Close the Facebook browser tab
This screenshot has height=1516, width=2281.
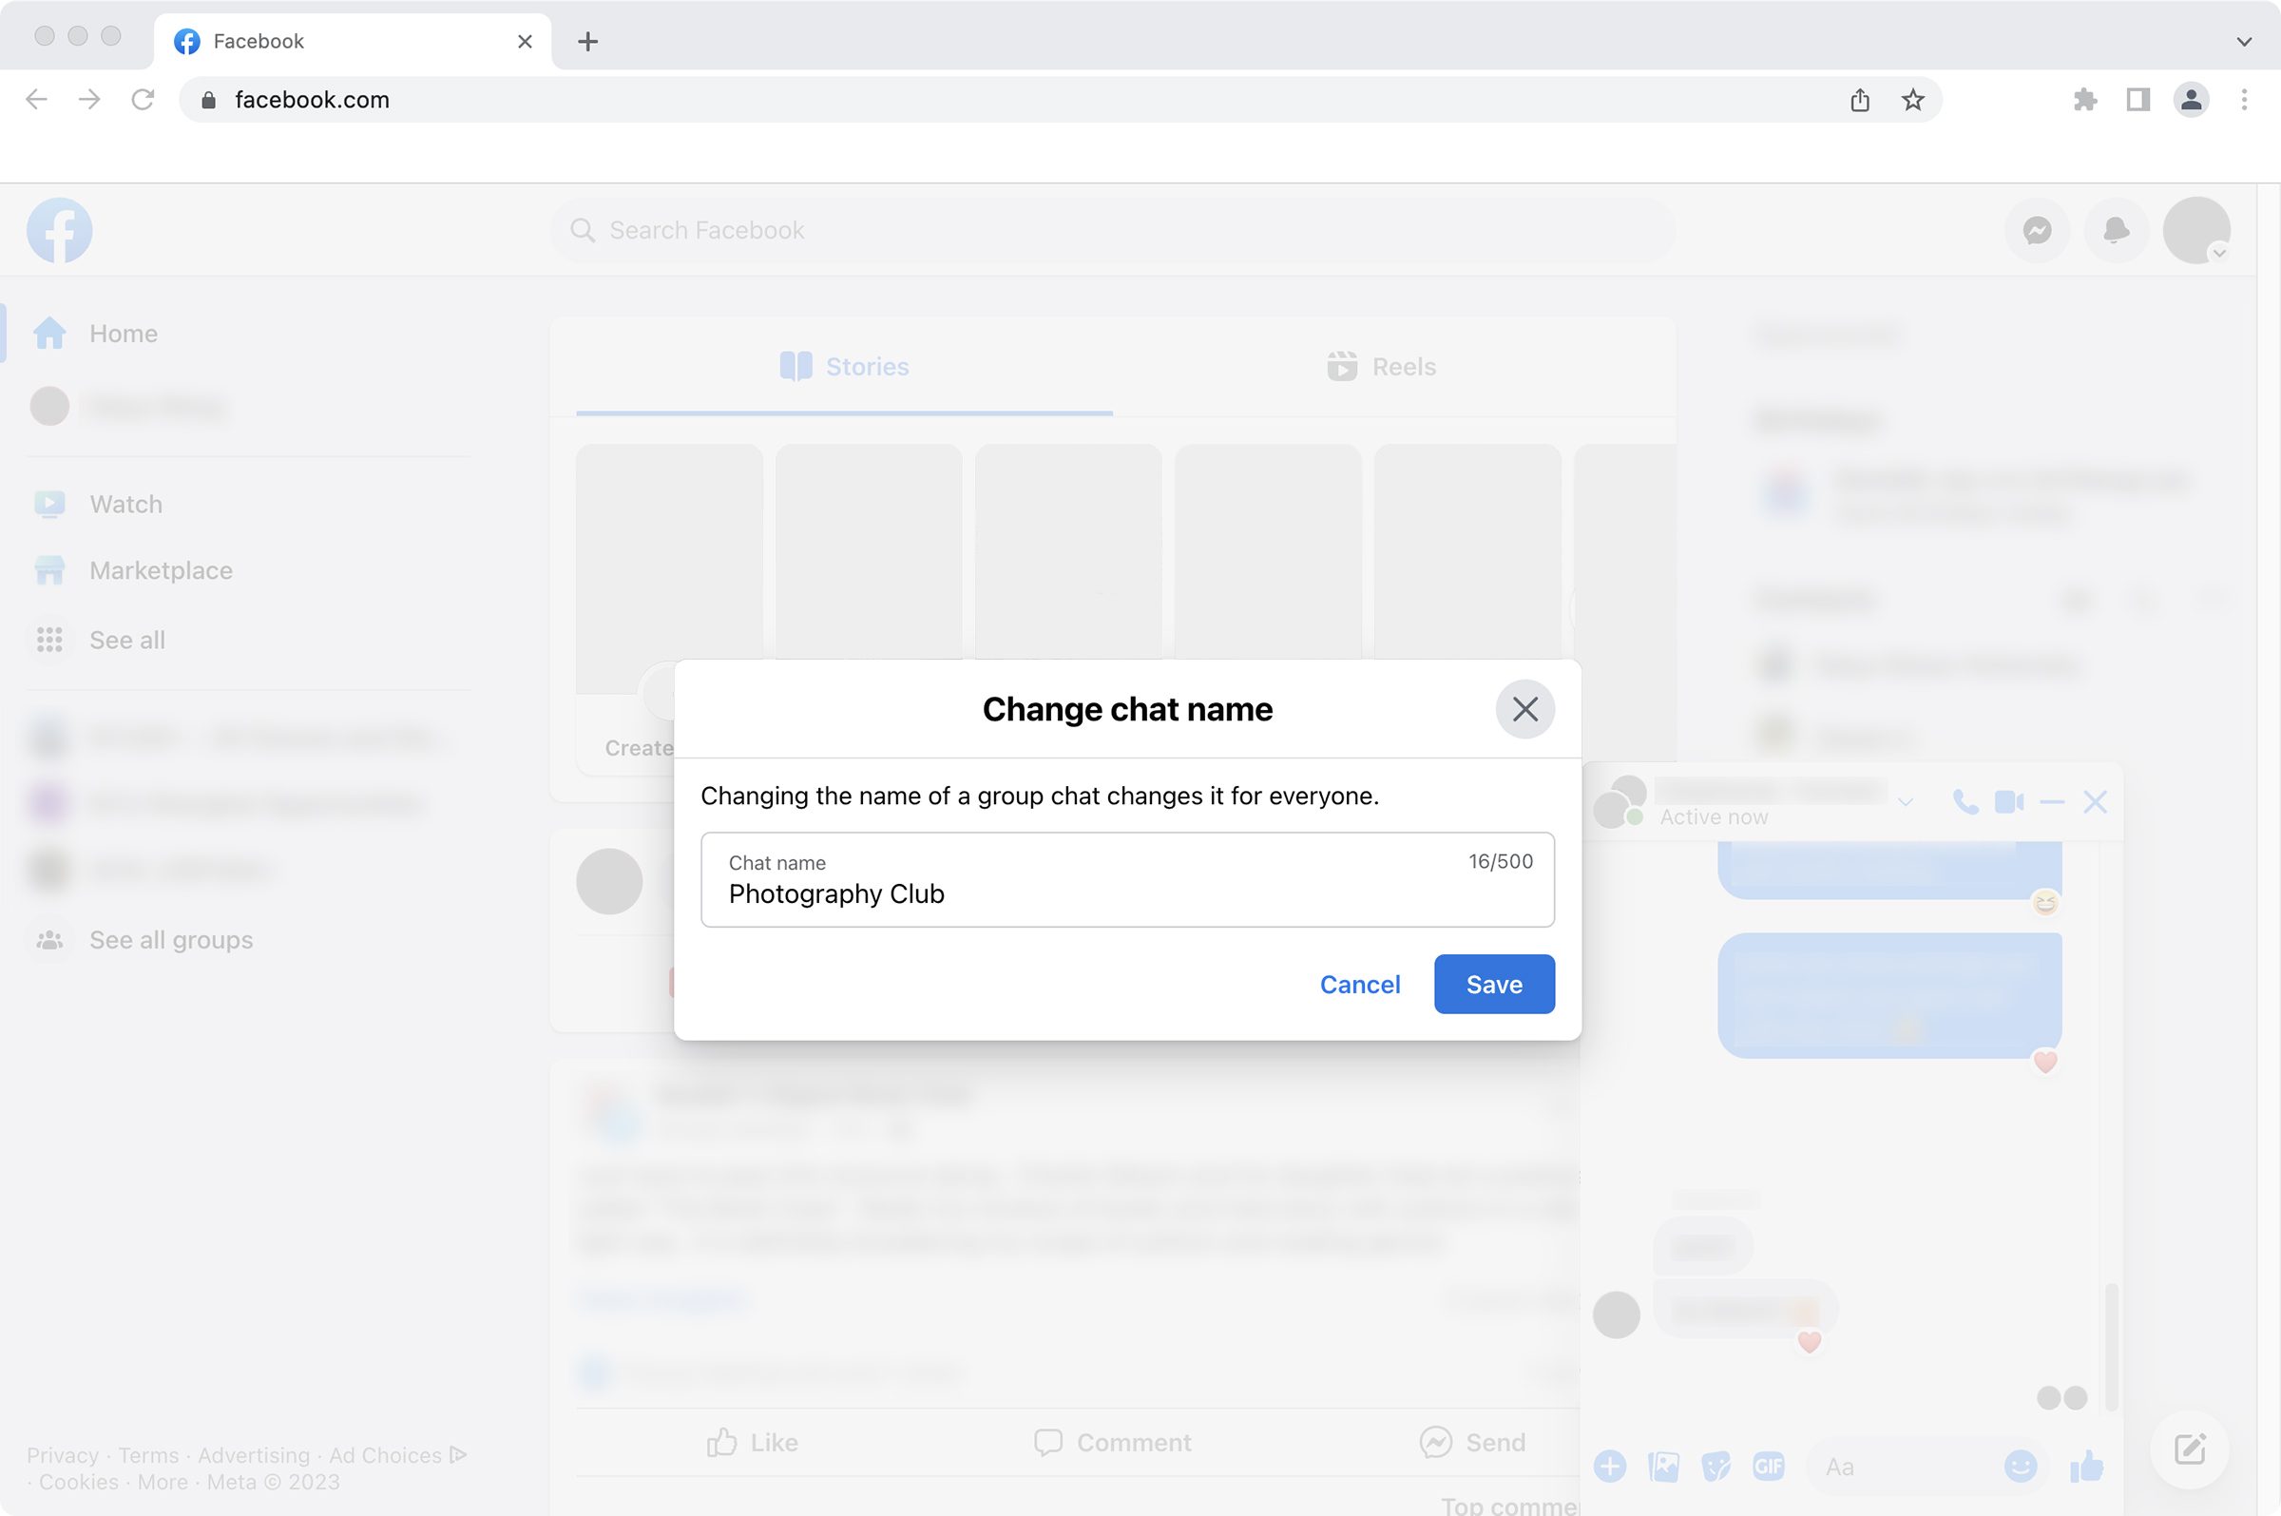(525, 42)
